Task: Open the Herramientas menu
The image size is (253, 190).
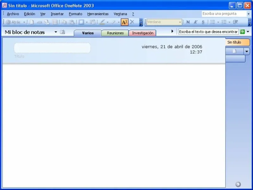Action: pyautogui.click(x=98, y=14)
